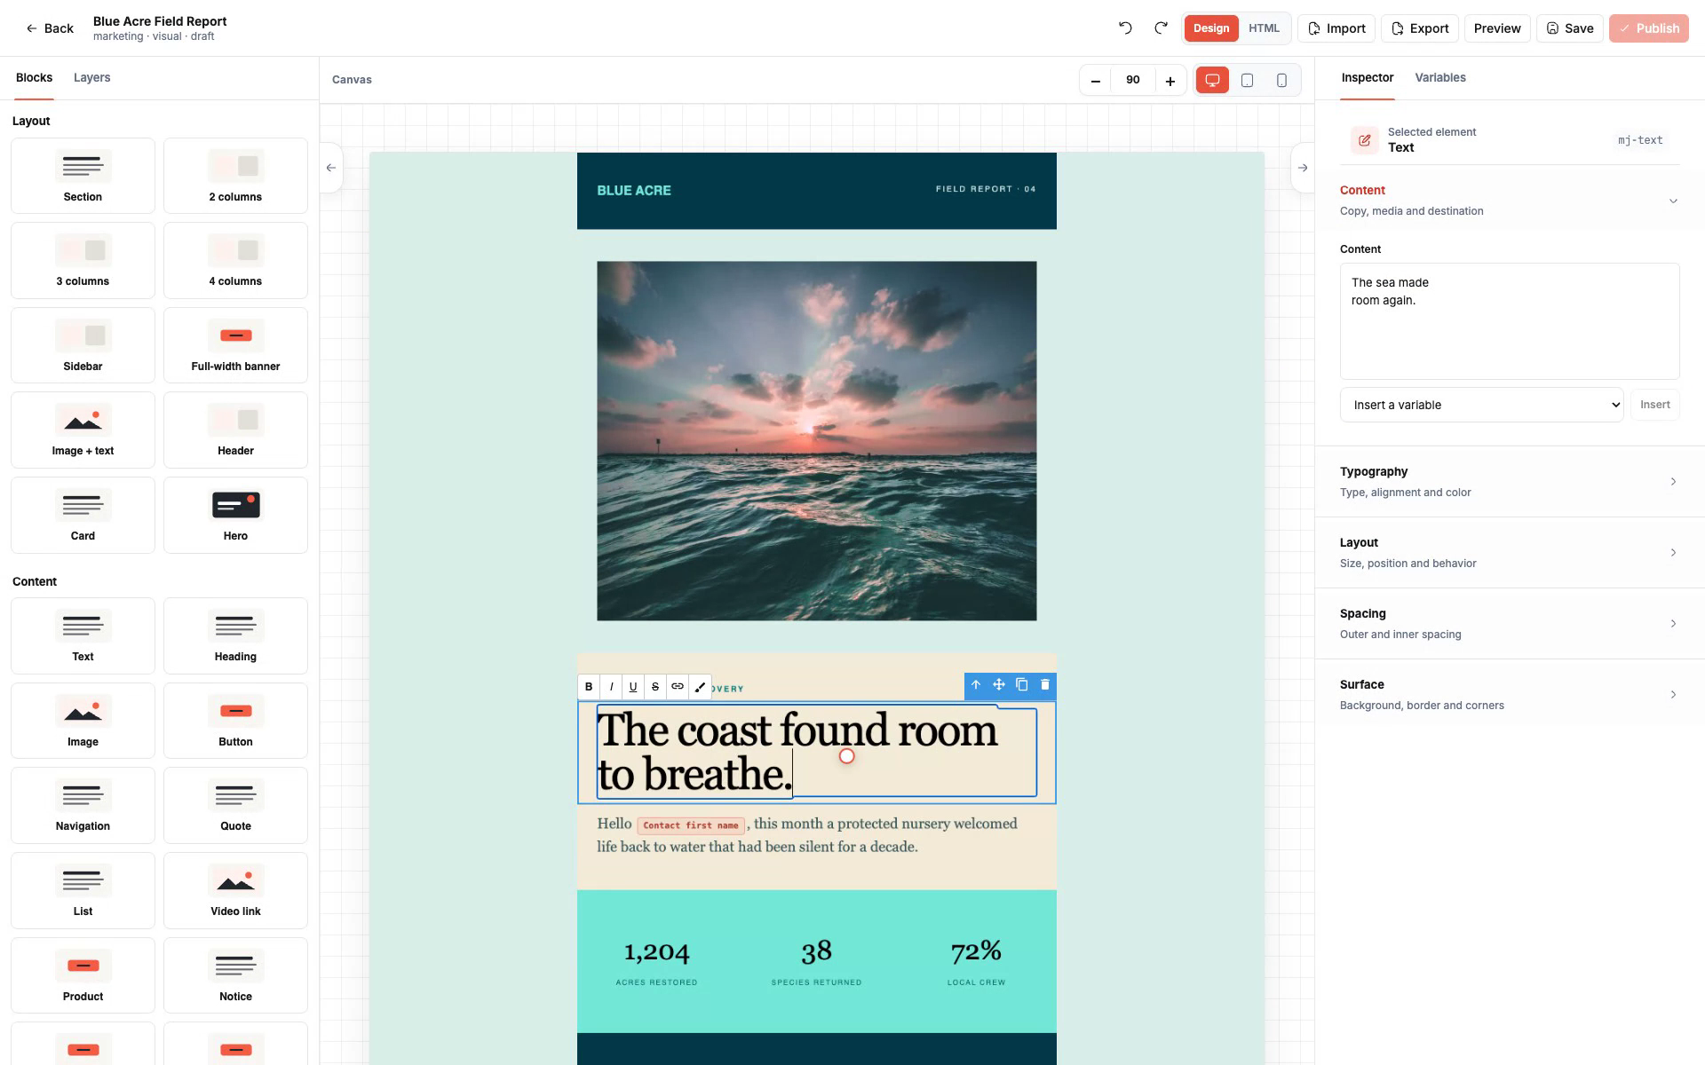1705x1065 pixels.
Task: Switch editor to Design mode
Action: point(1211,28)
